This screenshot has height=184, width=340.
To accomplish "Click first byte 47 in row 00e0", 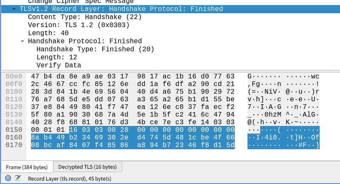I will [35, 76].
